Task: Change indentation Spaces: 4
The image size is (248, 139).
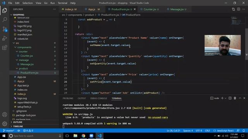Action: coord(188,131)
